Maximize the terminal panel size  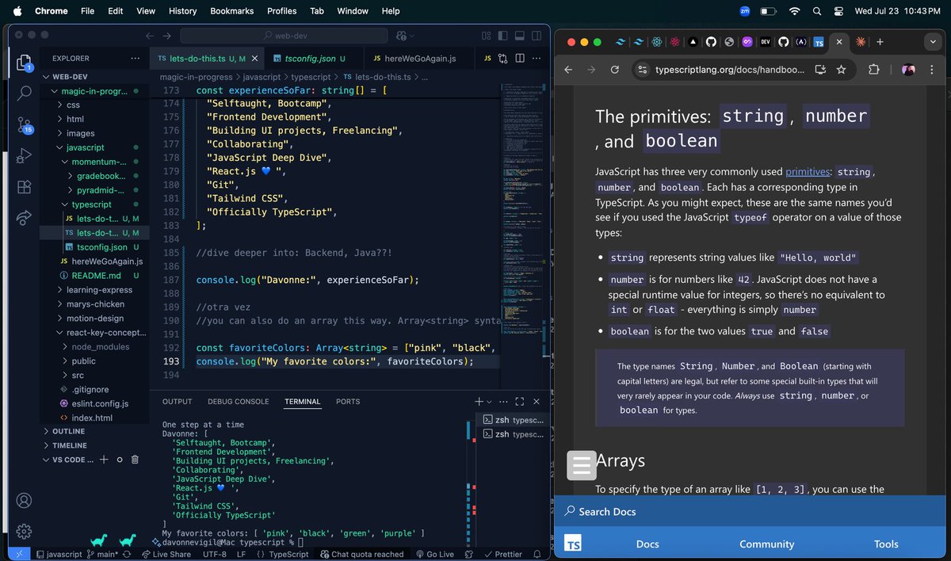pos(520,402)
